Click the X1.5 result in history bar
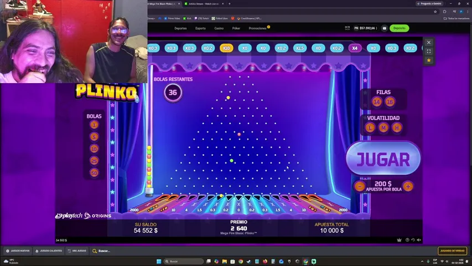The width and height of the screenshot is (472, 266). coord(300,48)
